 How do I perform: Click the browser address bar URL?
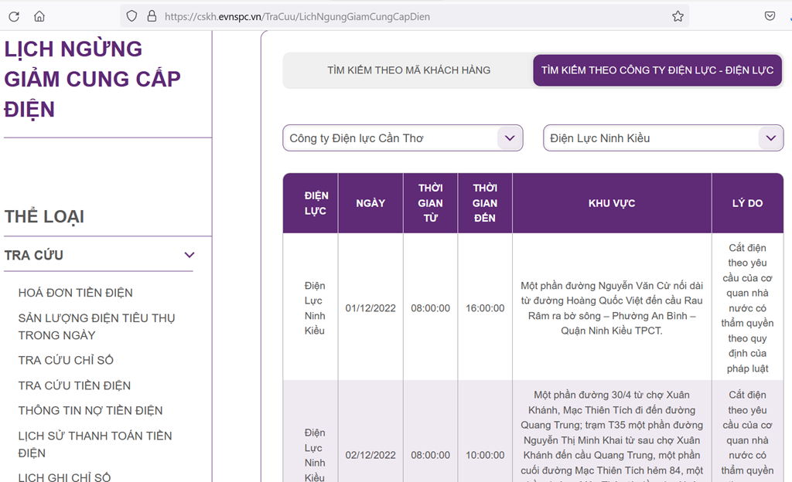tap(297, 16)
